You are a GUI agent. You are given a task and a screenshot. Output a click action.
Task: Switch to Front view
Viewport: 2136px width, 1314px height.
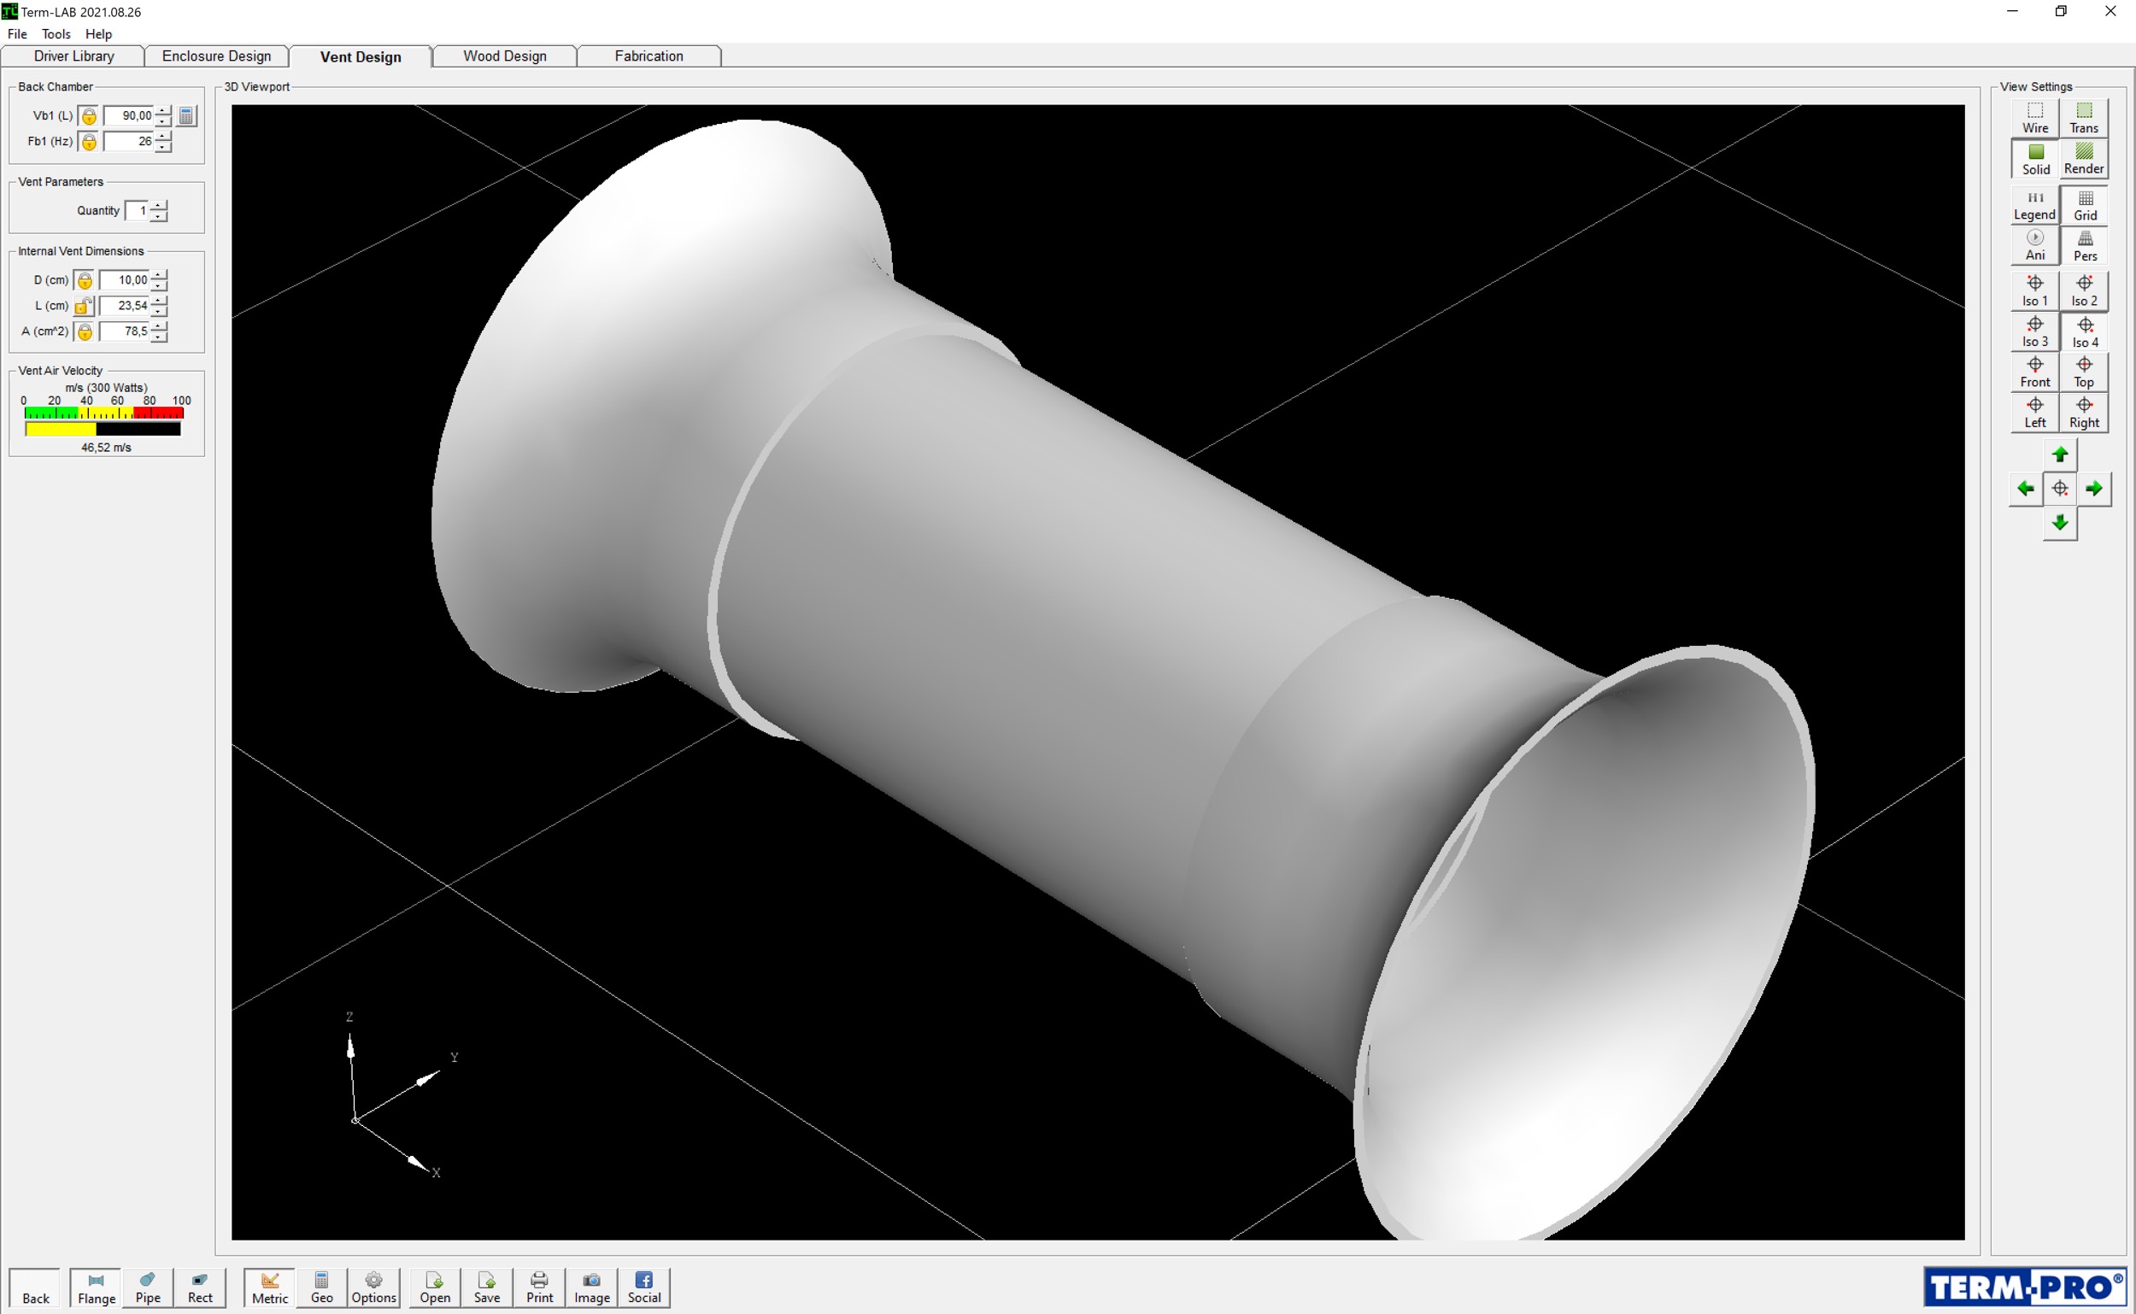coord(2034,372)
